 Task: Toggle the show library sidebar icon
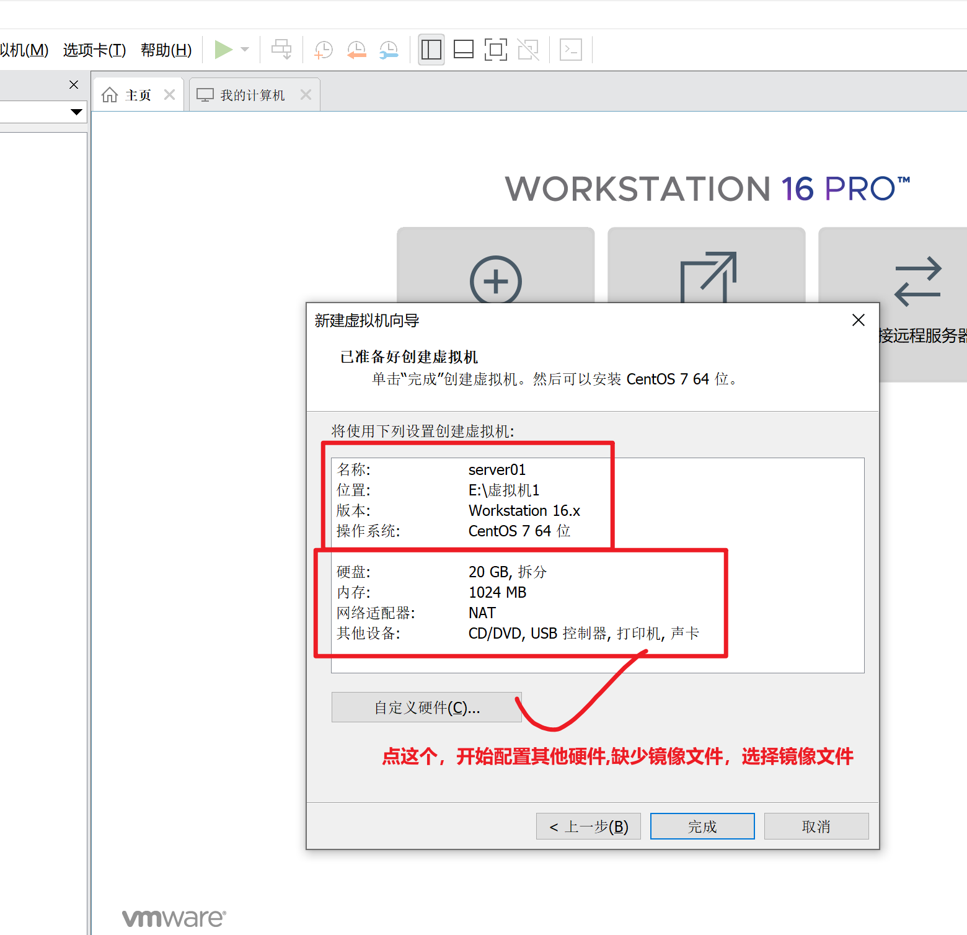(x=431, y=50)
